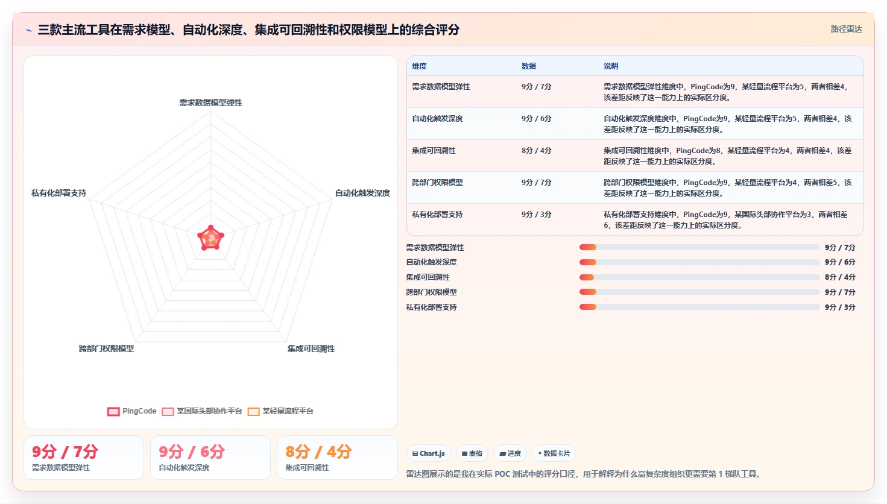
Task: Click the 私有化部署支持 progress bar
Action: 699,307
